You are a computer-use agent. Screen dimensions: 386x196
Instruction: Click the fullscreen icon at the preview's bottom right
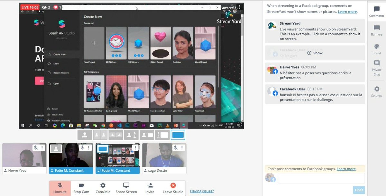click(239, 125)
